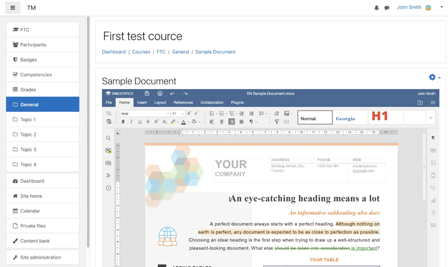Image resolution: width=448 pixels, height=267 pixels.
Task: Decrease the font size
Action: (x=196, y=114)
